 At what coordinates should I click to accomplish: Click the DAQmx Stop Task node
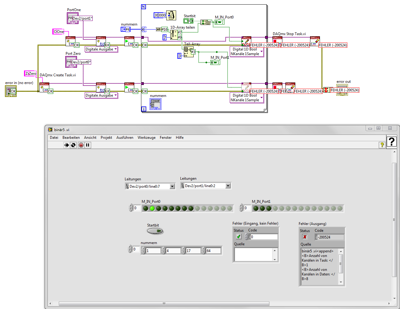(x=277, y=41)
